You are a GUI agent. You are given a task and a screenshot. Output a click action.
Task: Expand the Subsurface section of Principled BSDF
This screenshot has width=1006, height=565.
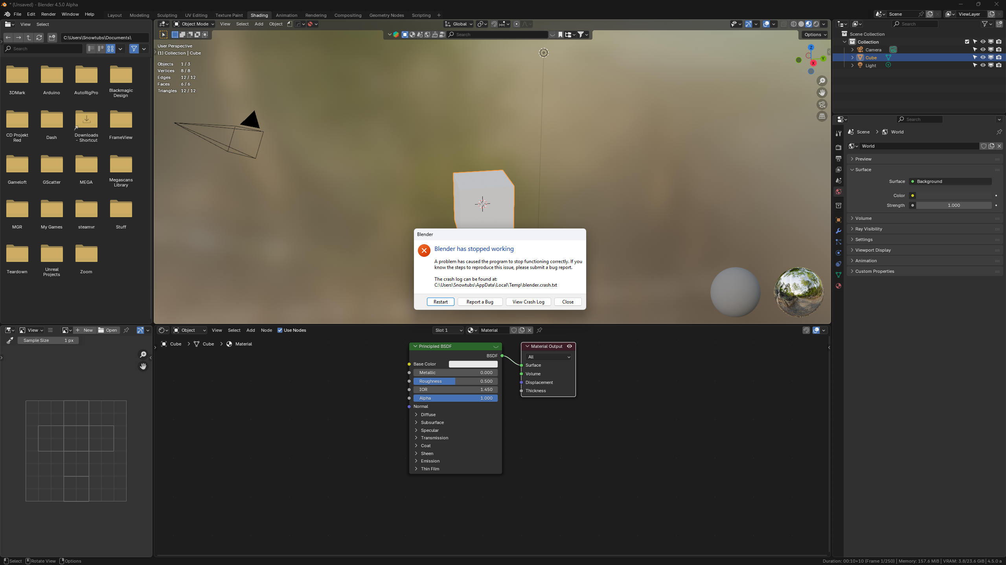pyautogui.click(x=432, y=422)
